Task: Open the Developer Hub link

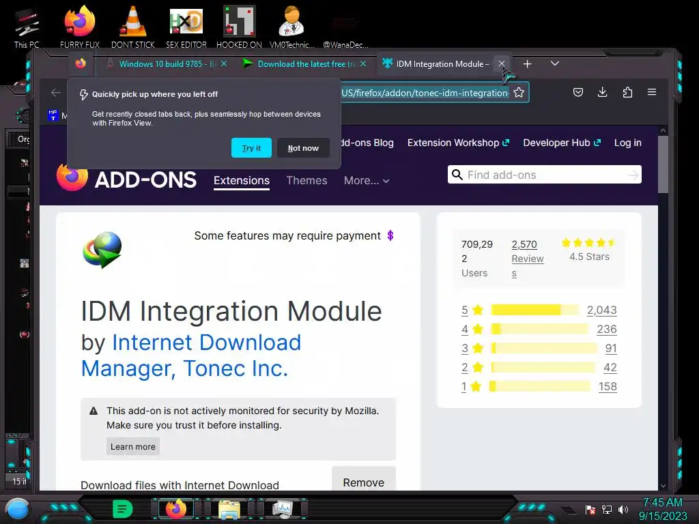Action: pyautogui.click(x=562, y=143)
